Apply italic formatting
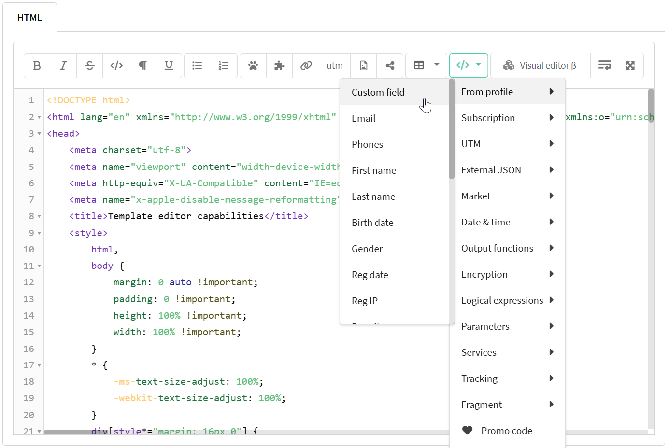 (63, 66)
